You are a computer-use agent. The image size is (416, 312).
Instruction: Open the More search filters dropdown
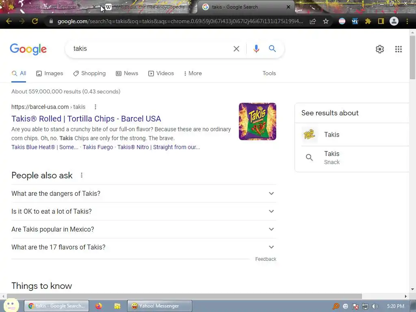tap(193, 73)
